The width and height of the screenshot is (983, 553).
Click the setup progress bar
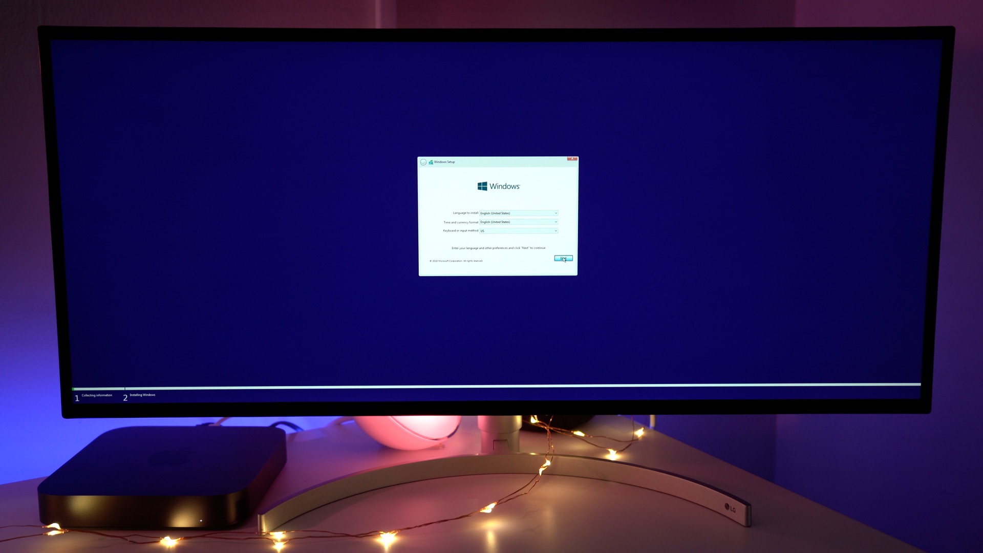(497, 387)
